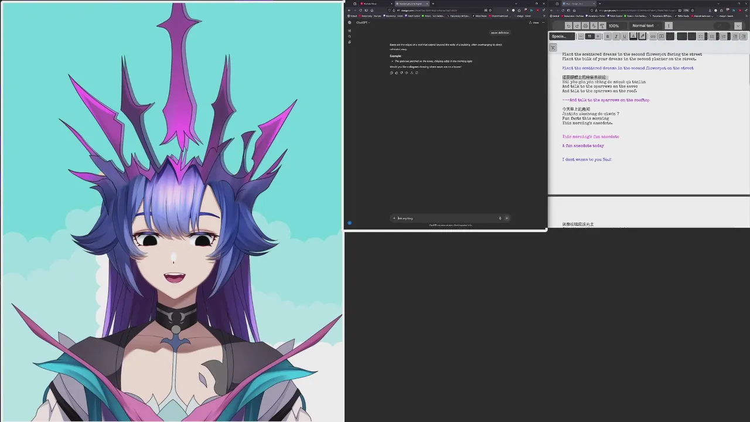Click line 'I dont wanna be you No.2'
750x422 pixels.
[x=587, y=159]
